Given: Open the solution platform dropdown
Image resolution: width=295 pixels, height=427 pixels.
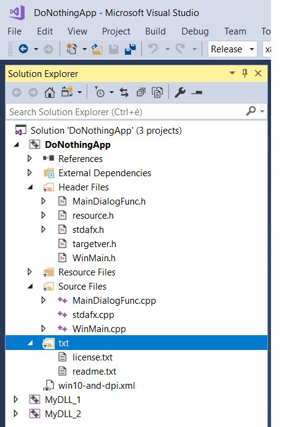Looking at the screenshot, I should (267, 49).
